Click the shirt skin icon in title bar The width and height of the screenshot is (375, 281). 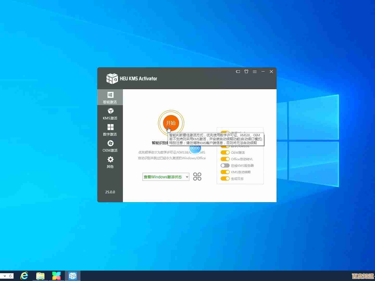246,72
